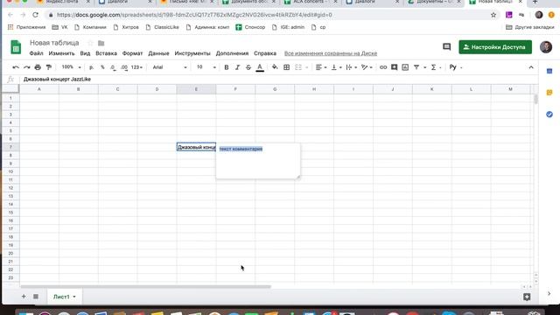Open the Google Sheets home icon
The height and width of the screenshot is (315, 560).
point(16,47)
